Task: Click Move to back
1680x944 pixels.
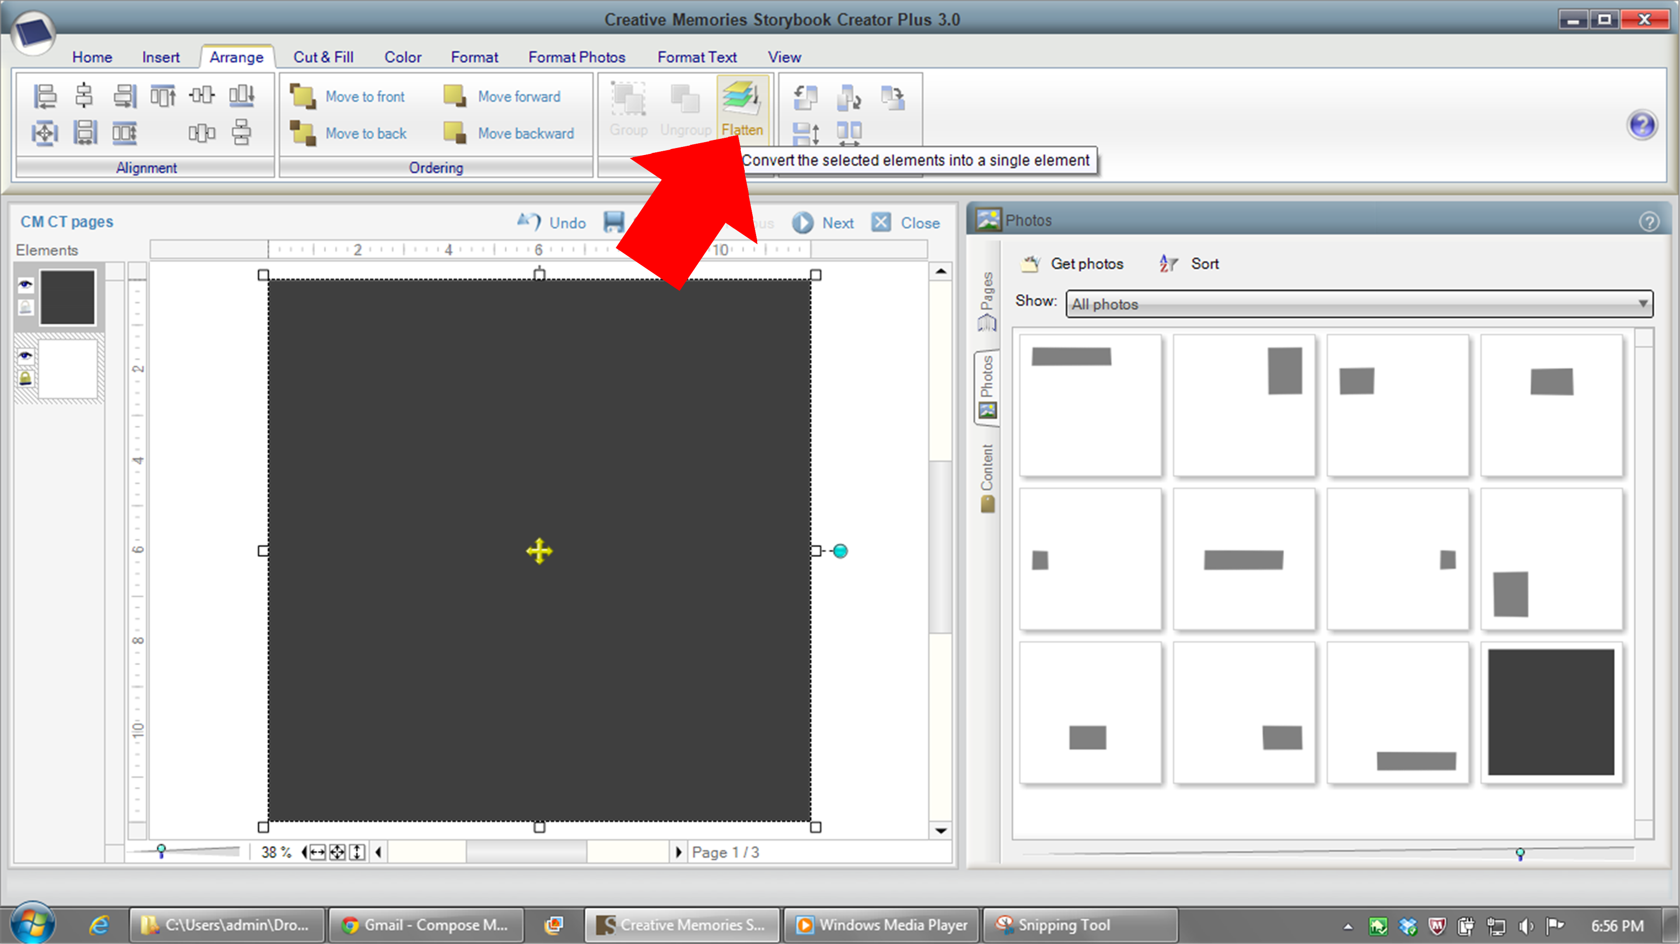Action: click(348, 133)
